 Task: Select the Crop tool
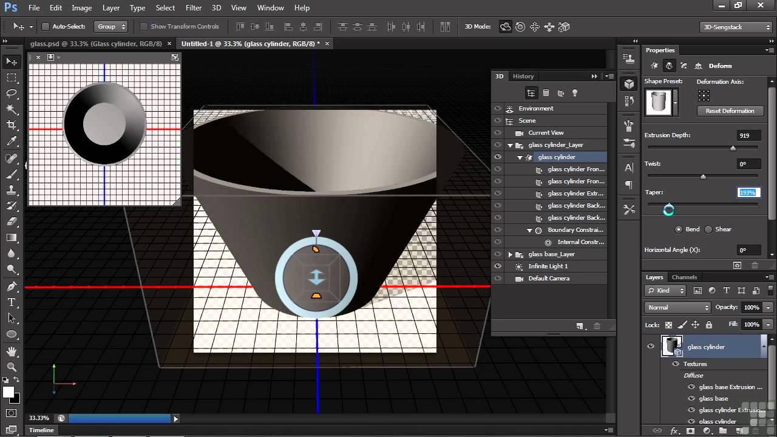point(12,125)
